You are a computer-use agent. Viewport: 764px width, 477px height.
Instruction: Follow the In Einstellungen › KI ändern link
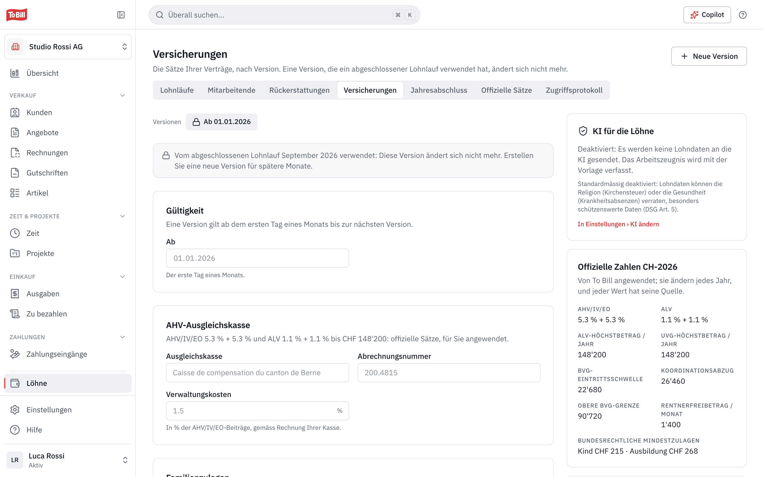[x=618, y=224]
